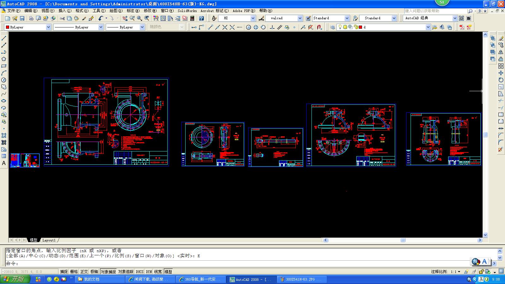Click the horizontal scrollbar thumb
The width and height of the screenshot is (505, 284).
[x=403, y=240]
